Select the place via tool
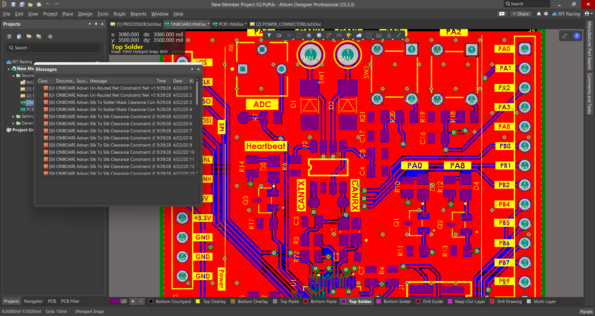The width and height of the screenshot is (595, 316). (x=349, y=35)
